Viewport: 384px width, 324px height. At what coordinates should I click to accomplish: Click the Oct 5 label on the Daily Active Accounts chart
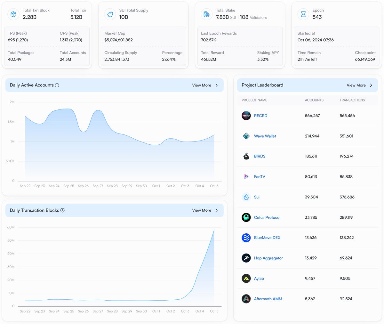pyautogui.click(x=214, y=186)
